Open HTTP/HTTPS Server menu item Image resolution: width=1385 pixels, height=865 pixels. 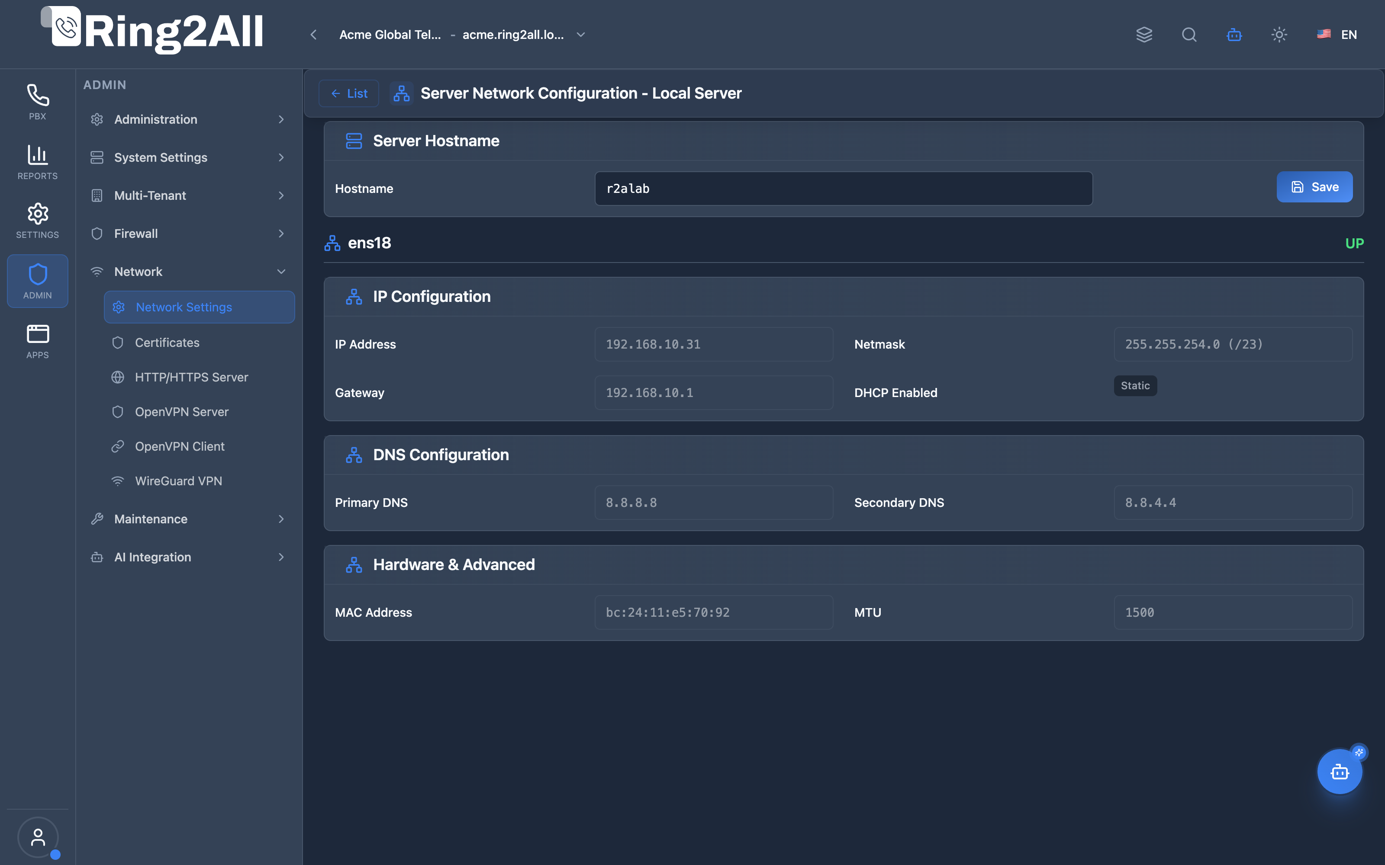click(x=199, y=377)
